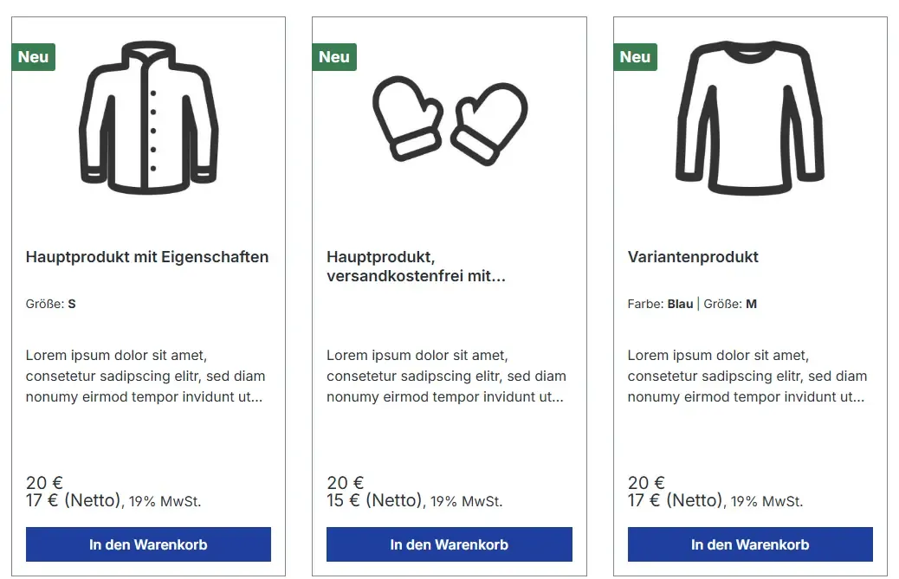Add the mittens product to Warenkorb

pyautogui.click(x=449, y=544)
